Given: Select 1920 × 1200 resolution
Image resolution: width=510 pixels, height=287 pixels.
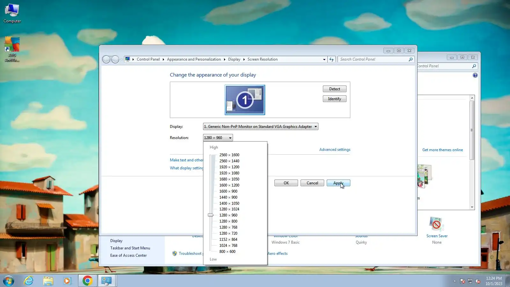Looking at the screenshot, I should click(x=229, y=167).
